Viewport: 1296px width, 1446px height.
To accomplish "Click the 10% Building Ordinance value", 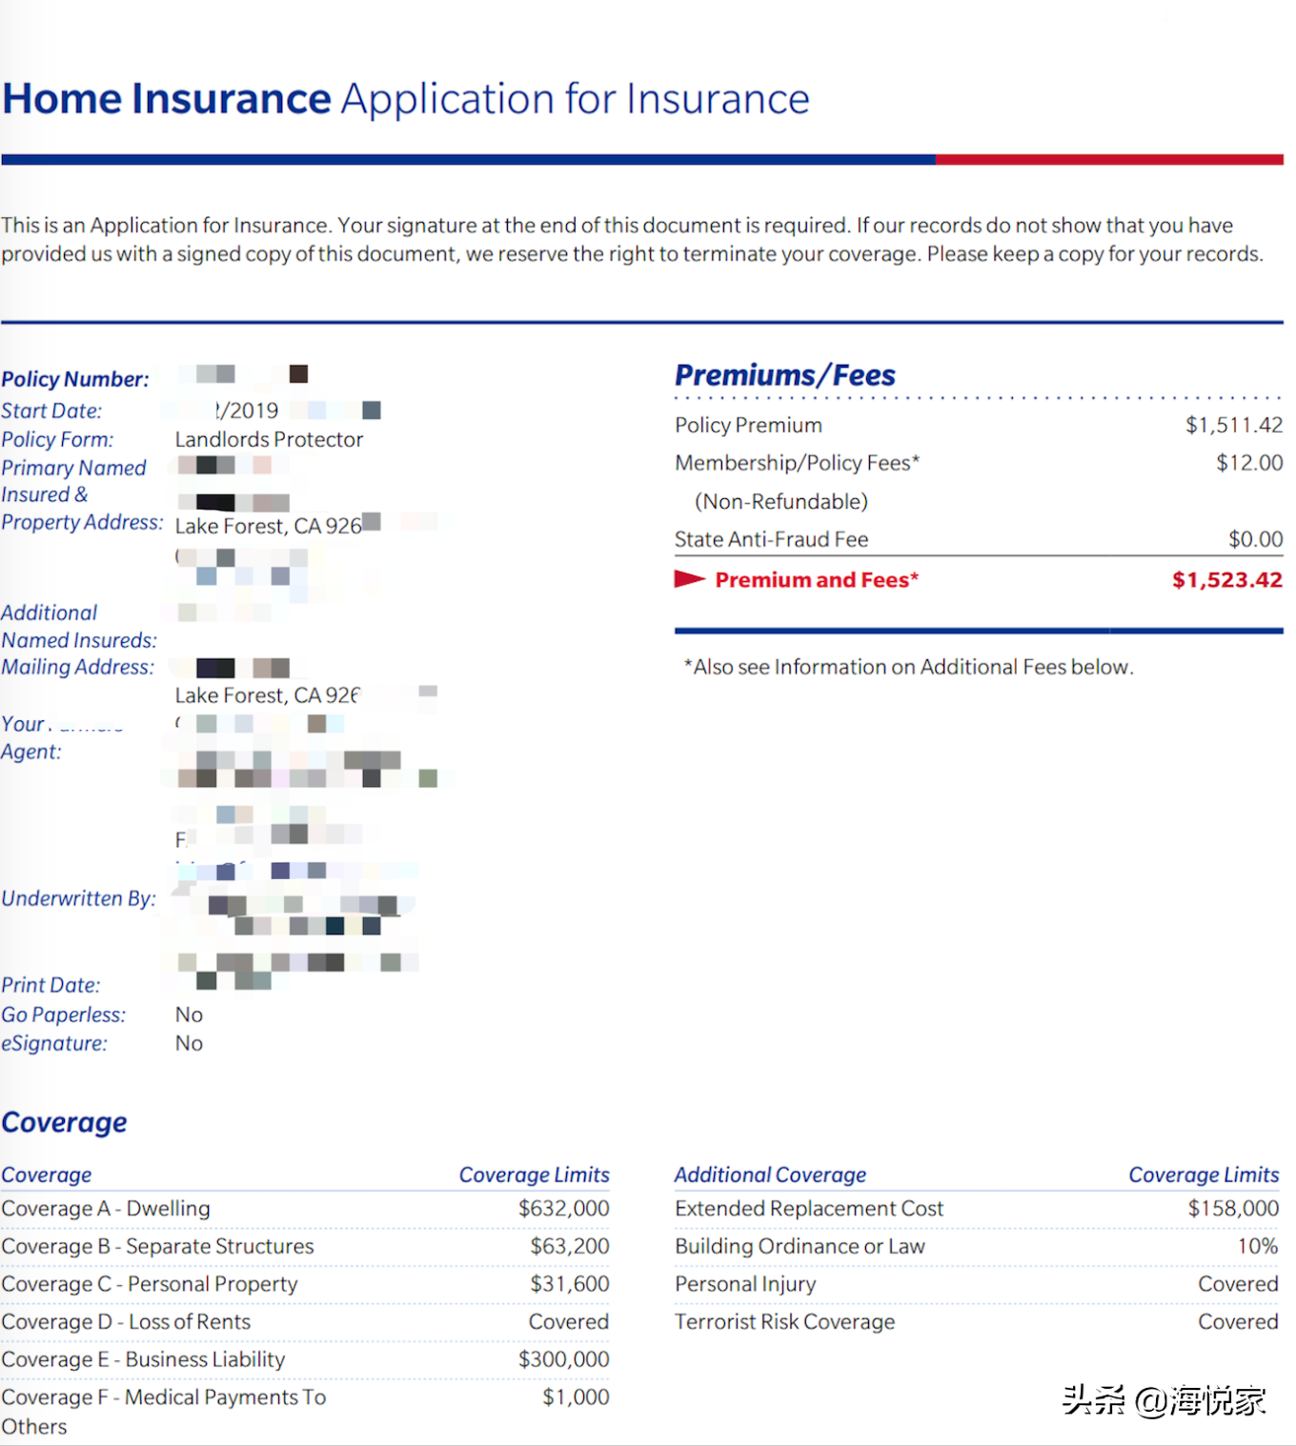I will [x=1257, y=1246].
